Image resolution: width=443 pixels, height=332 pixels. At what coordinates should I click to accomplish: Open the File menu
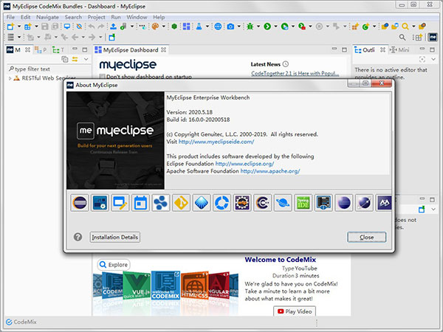coord(10,17)
